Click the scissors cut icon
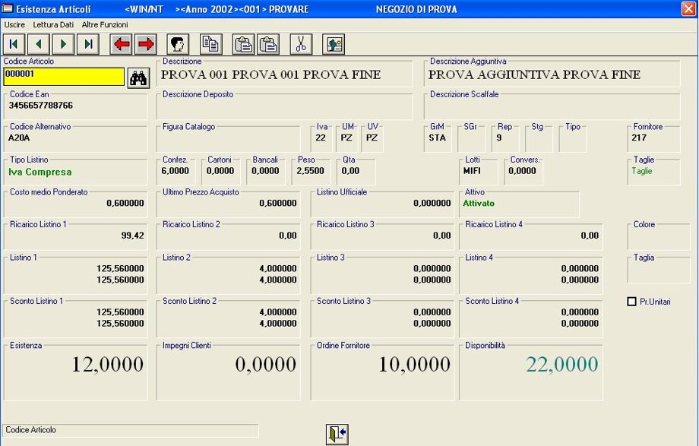The image size is (699, 446). coord(301,44)
